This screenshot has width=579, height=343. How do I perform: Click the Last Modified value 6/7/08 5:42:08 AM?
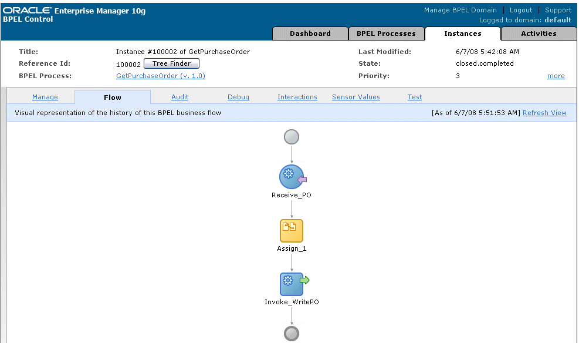click(487, 52)
